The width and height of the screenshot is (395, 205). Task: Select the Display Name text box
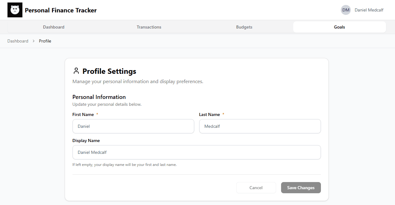(x=196, y=152)
